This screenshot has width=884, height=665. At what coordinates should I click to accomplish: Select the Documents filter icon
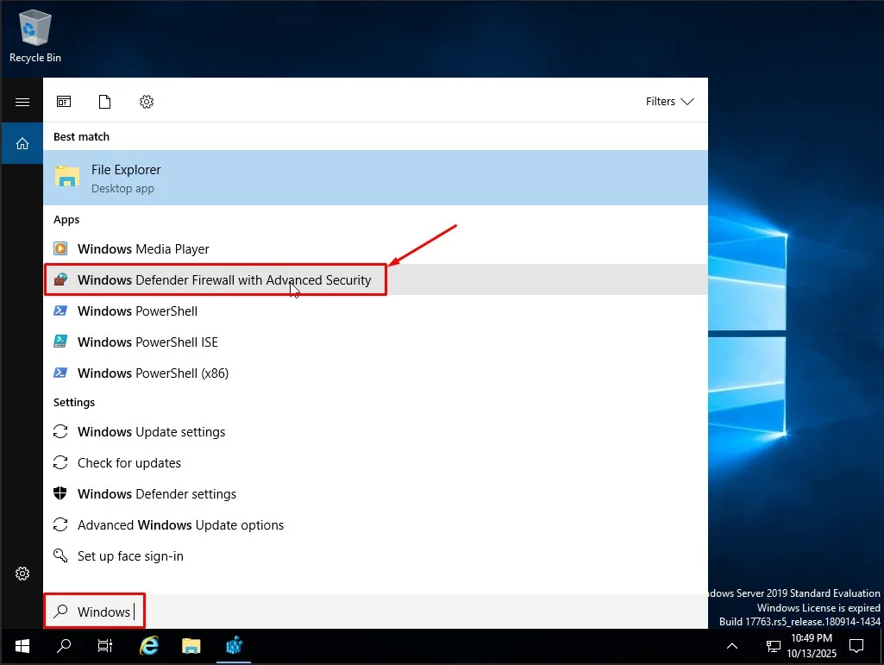point(104,101)
